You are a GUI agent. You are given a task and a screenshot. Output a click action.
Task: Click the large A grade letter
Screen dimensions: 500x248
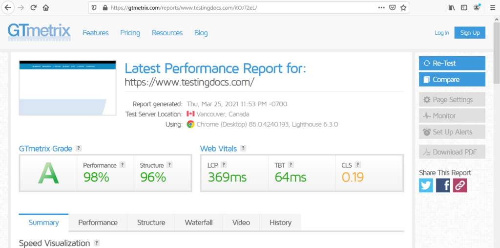coord(48,174)
